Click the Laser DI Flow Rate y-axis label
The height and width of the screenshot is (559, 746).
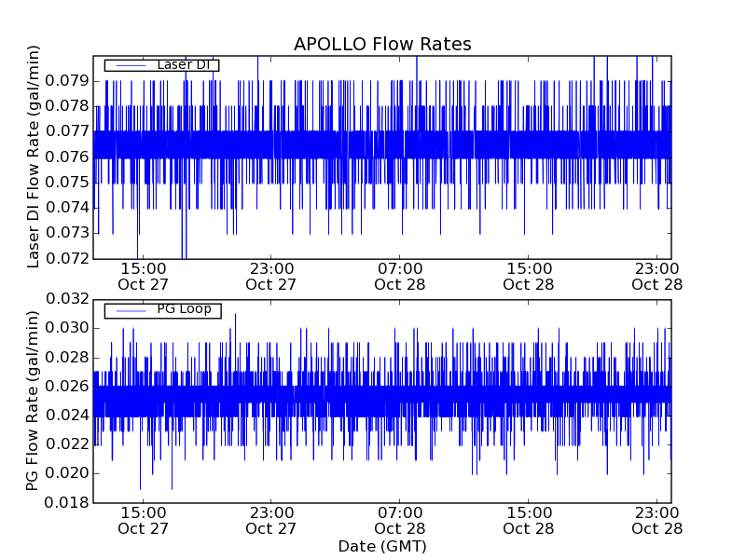point(34,157)
